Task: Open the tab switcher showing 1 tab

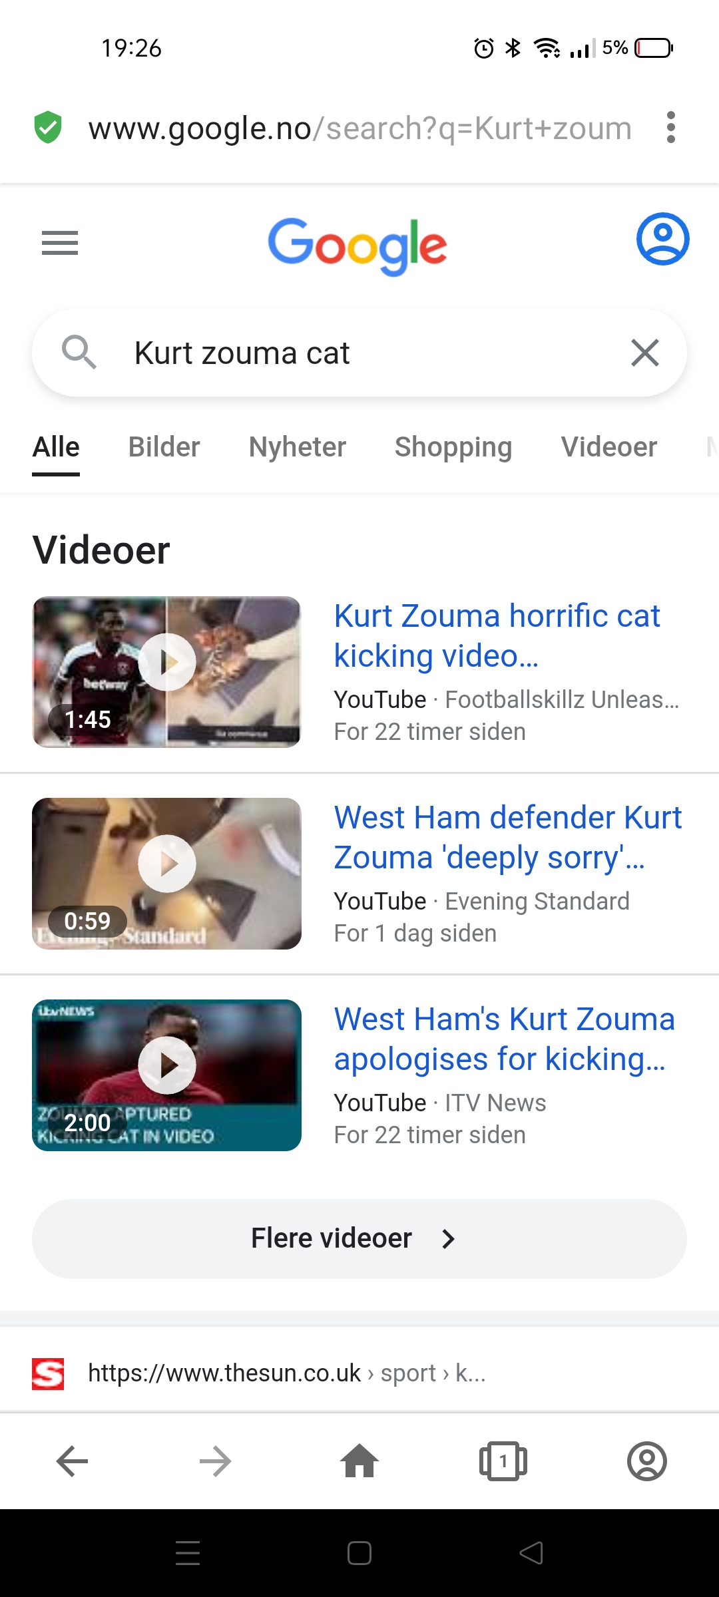Action: pyautogui.click(x=503, y=1461)
